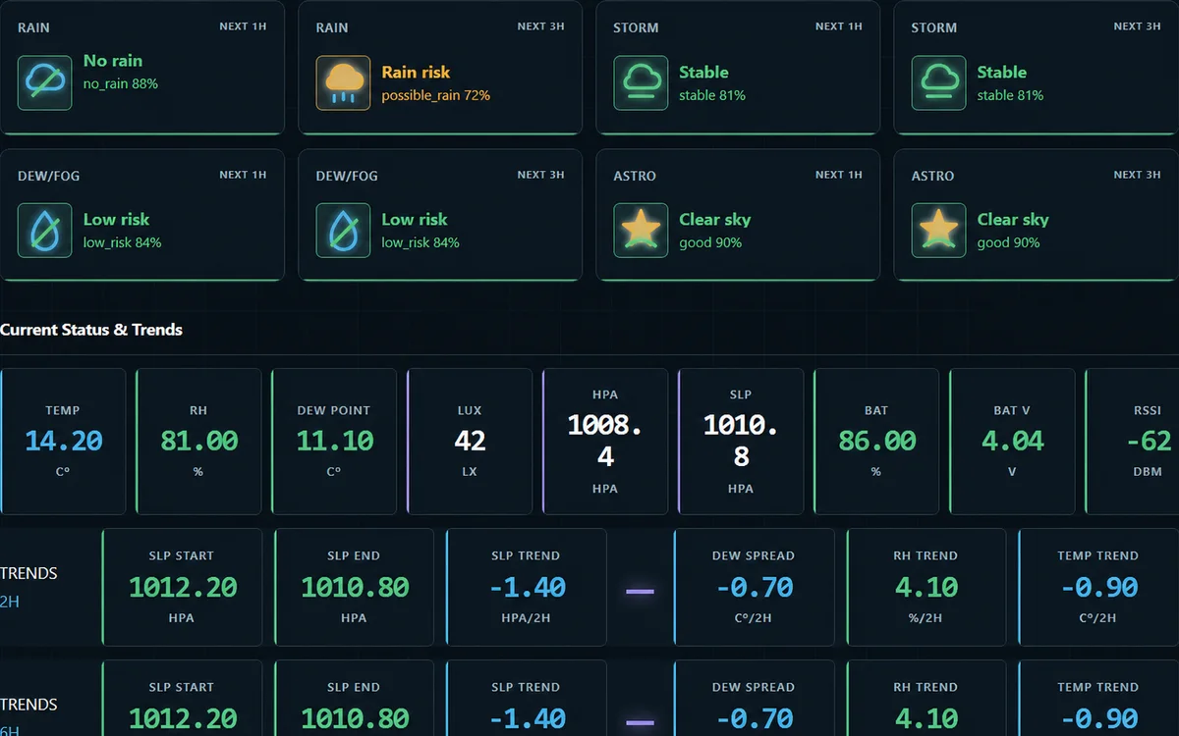The image size is (1179, 736).
Task: Select the "no_rain 88%" confidence text
Action: pos(121,84)
